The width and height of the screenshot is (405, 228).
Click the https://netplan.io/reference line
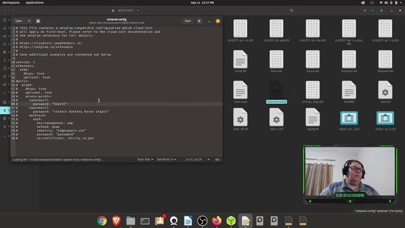(46, 47)
